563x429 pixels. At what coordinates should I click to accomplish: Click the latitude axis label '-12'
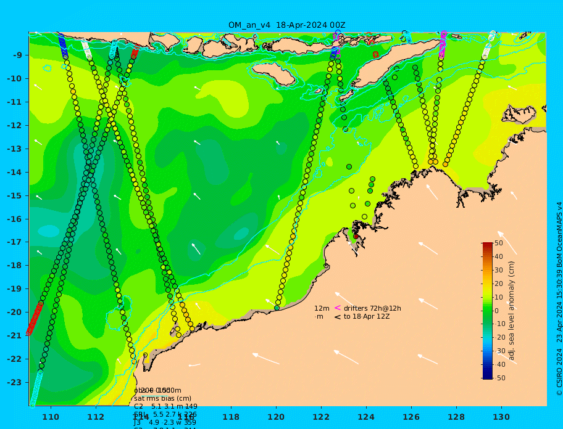click(x=15, y=126)
